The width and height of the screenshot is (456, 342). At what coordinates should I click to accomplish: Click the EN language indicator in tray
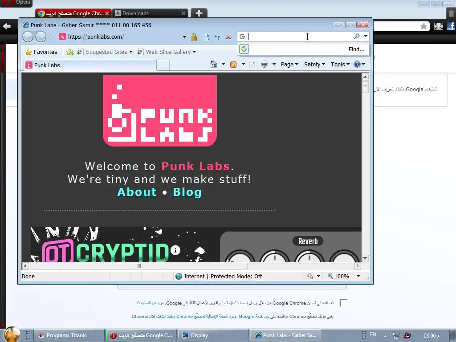pos(373,334)
